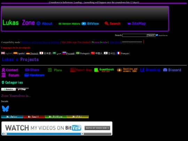Click the banner play/pause control
The height and width of the screenshot is (141, 188).
pyautogui.click(x=5, y=134)
